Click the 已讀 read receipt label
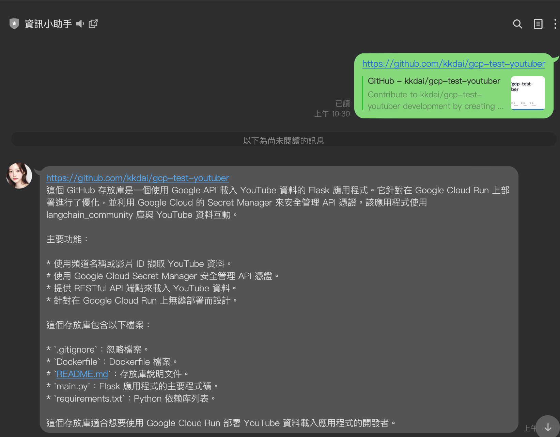This screenshot has height=437, width=560. [x=342, y=103]
